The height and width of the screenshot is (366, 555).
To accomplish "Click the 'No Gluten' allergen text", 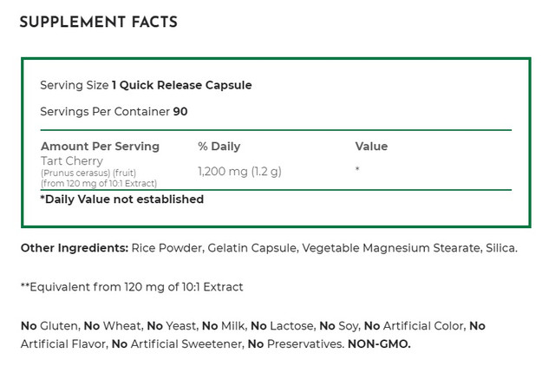I will (49, 325).
